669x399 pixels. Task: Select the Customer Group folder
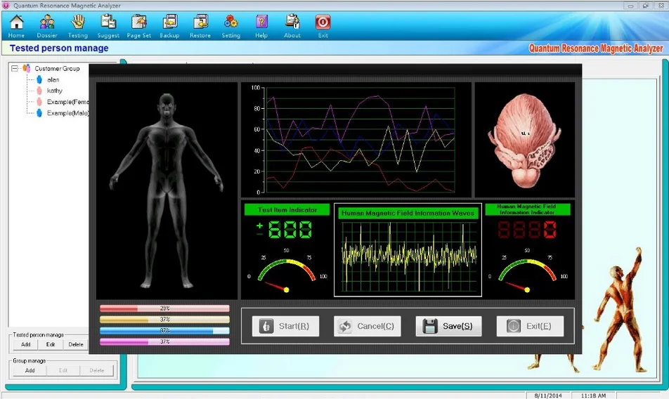[57, 68]
